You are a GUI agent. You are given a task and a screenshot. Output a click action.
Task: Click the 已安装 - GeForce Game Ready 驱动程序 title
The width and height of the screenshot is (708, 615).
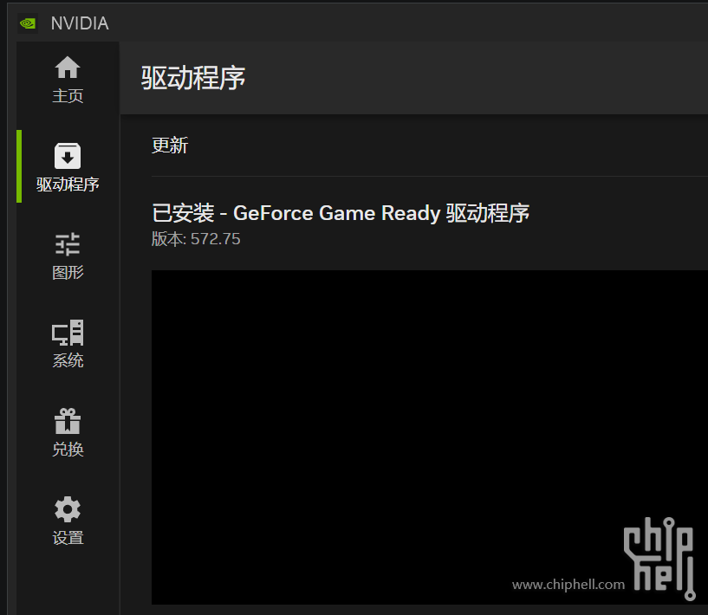click(x=341, y=213)
